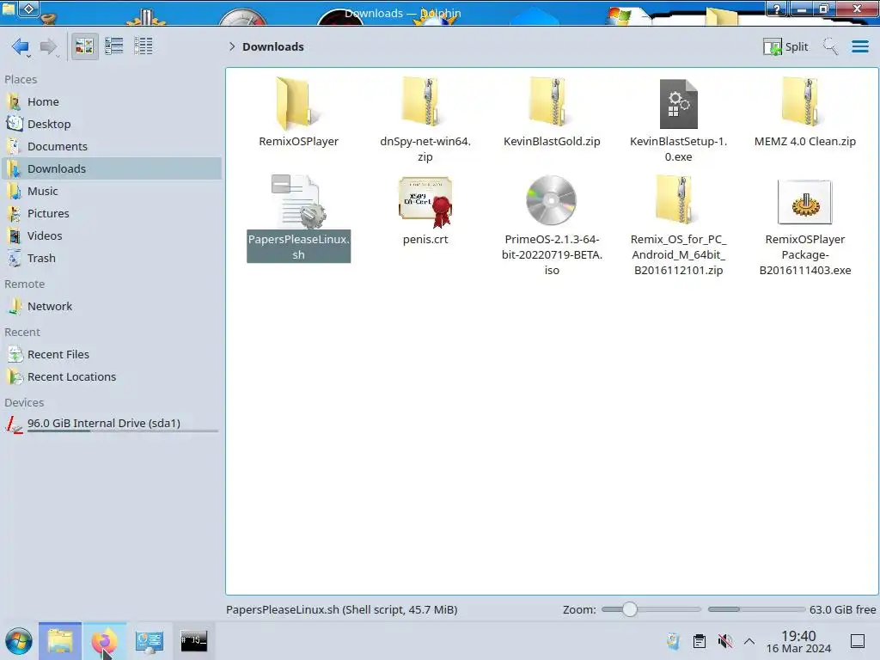Adjust the Zoom slider handle
Viewport: 880px width, 660px height.
[630, 609]
